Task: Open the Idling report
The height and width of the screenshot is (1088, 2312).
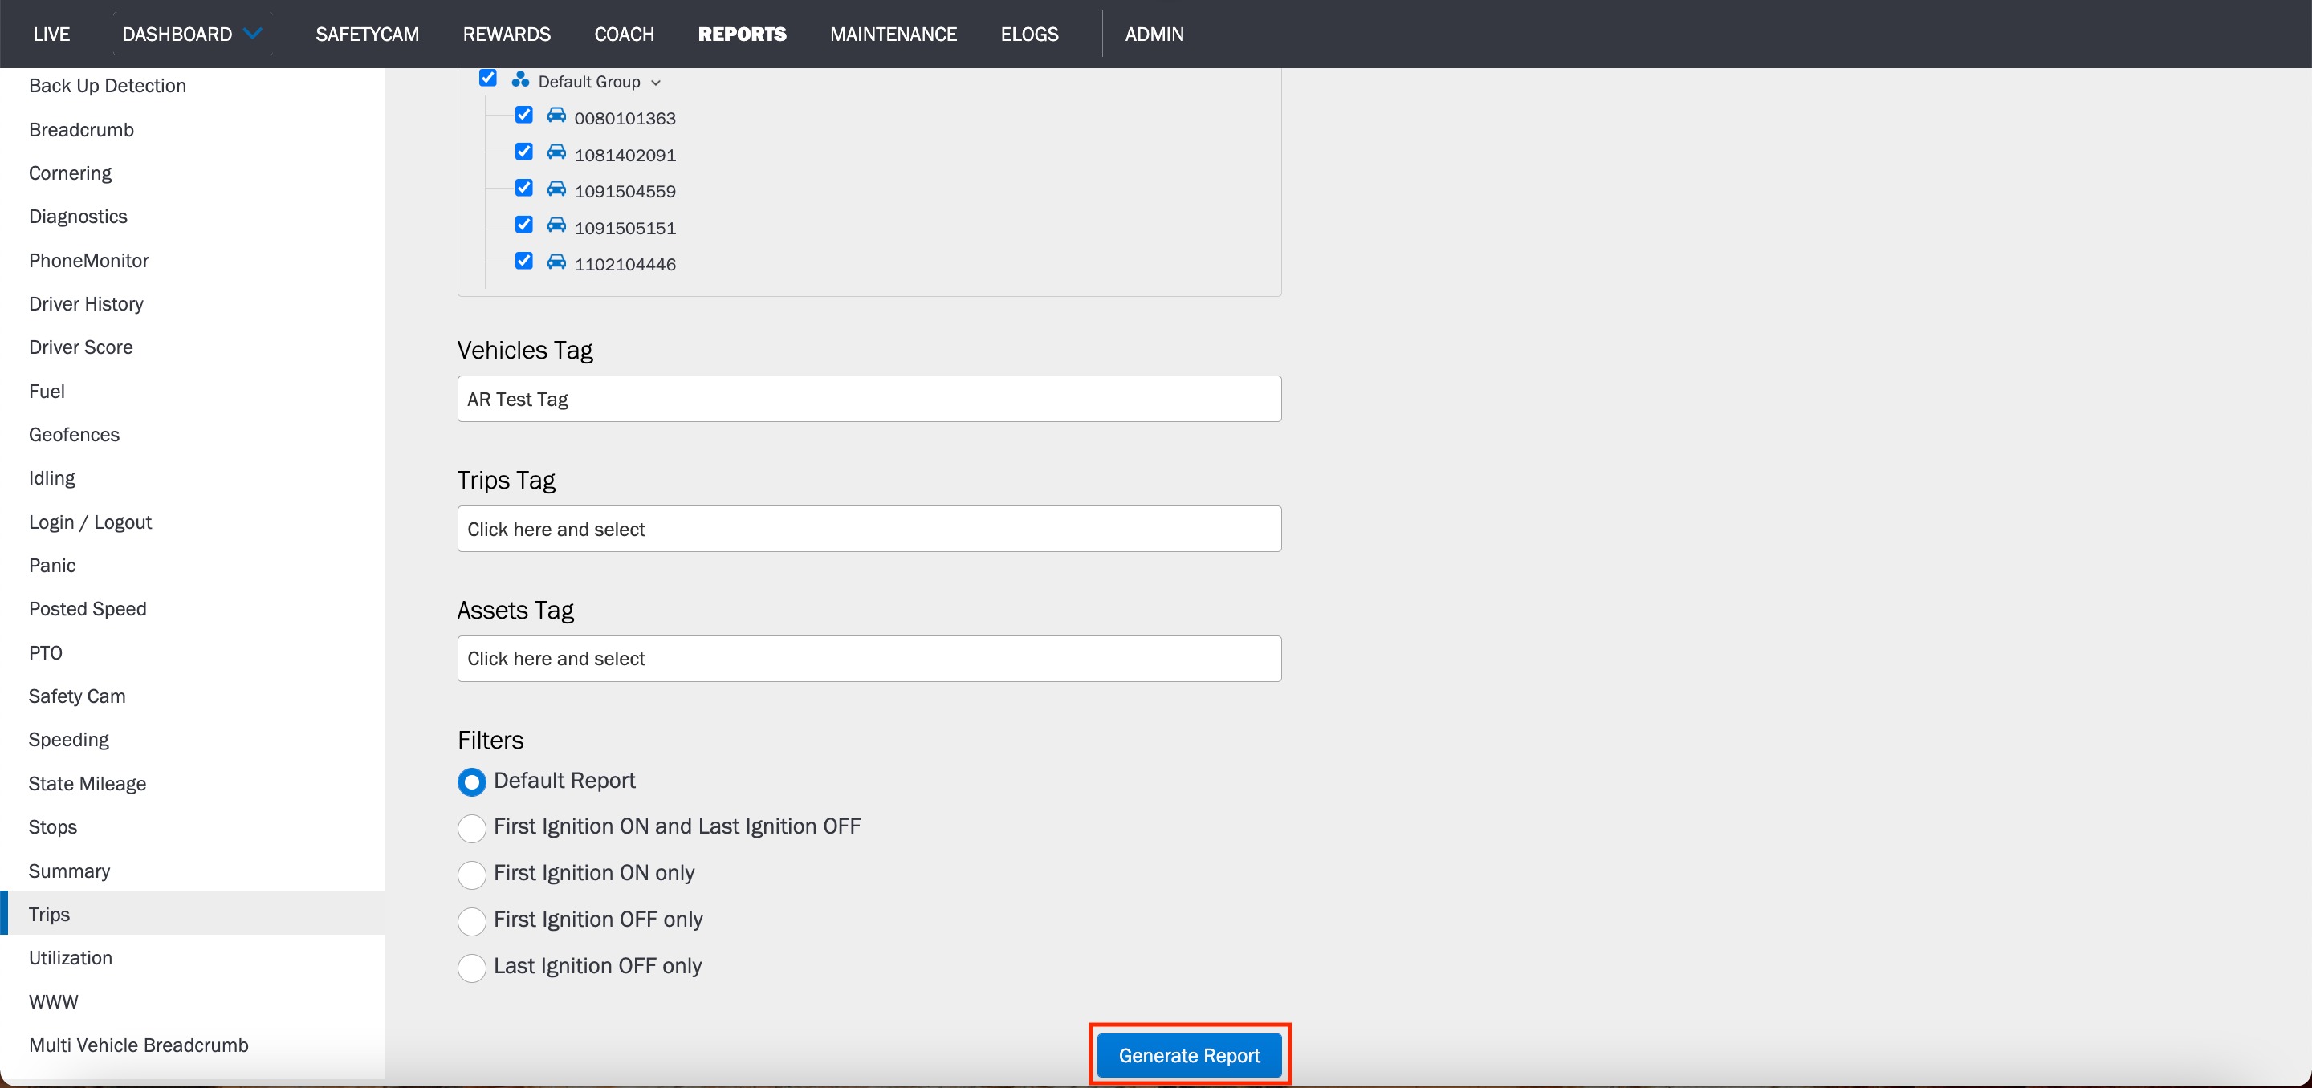Action: pyautogui.click(x=52, y=479)
